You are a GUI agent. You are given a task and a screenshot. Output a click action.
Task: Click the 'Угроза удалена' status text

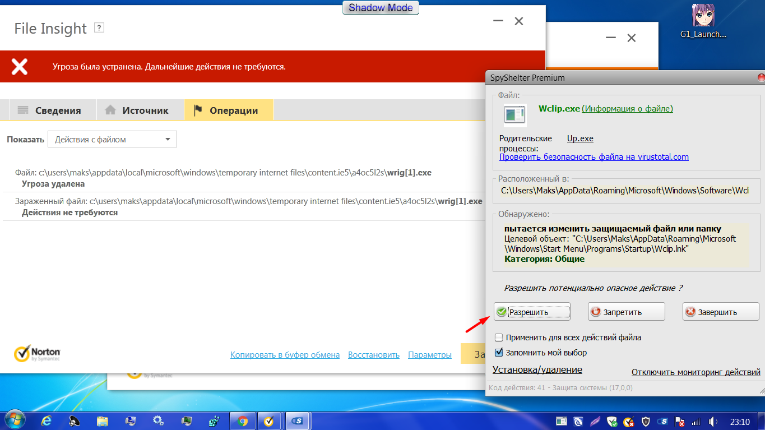(53, 184)
